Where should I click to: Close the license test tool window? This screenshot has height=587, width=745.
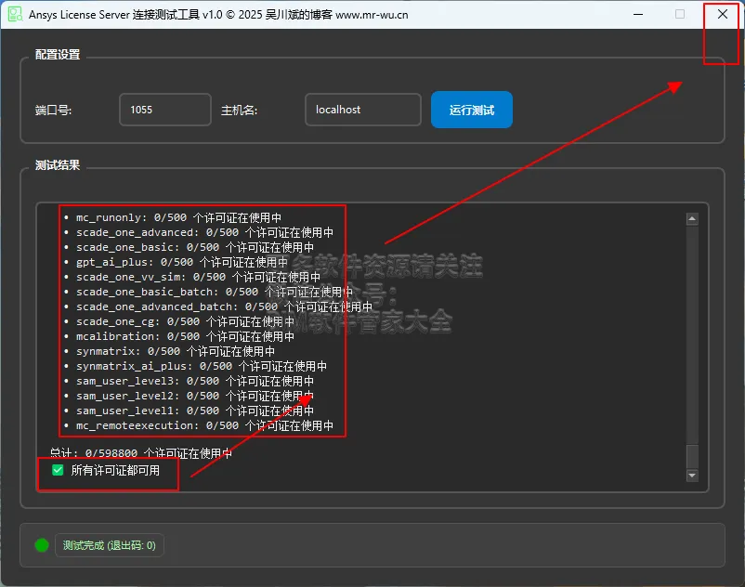pyautogui.click(x=722, y=14)
